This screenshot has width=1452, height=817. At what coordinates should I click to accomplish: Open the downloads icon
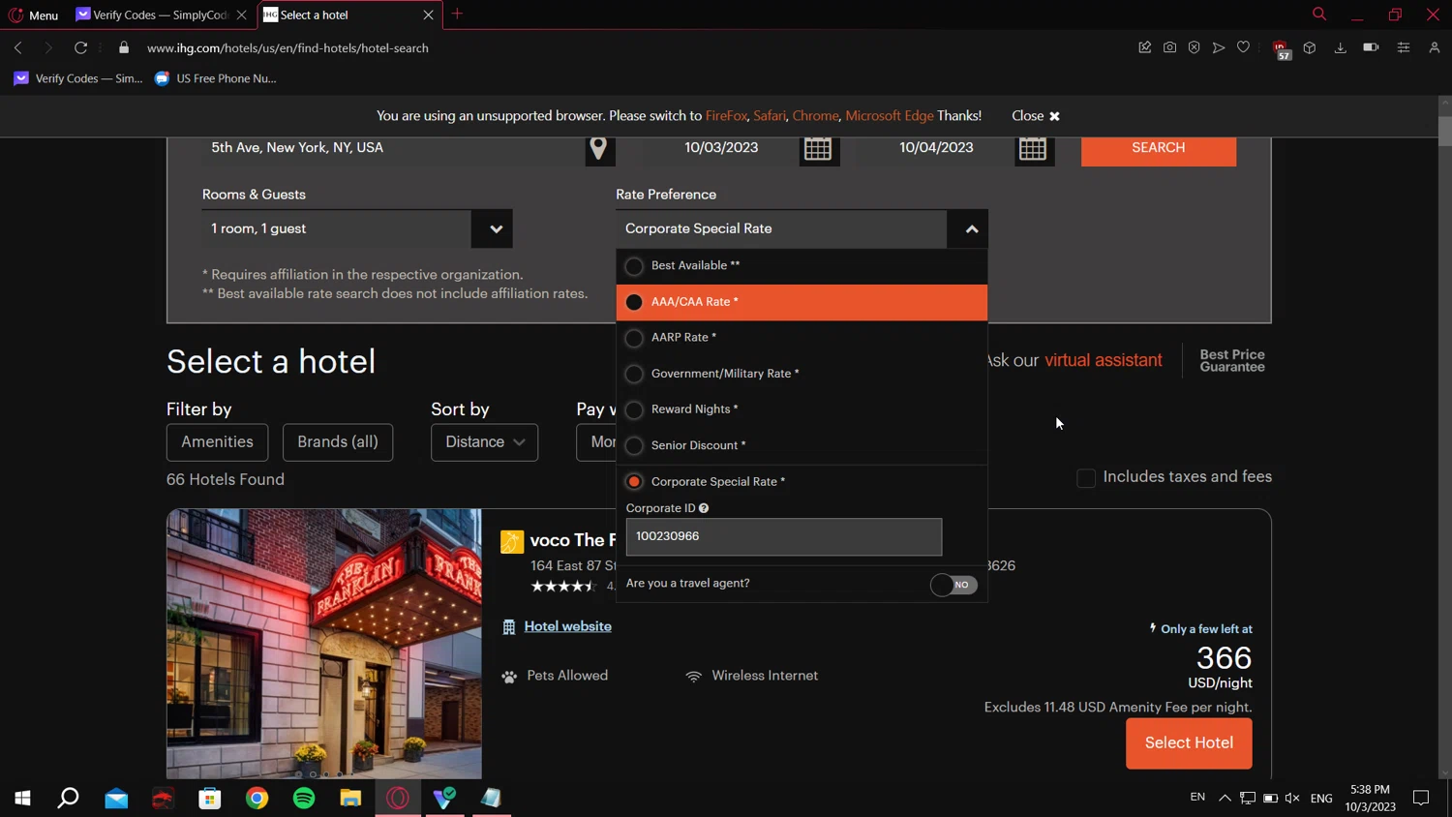pyautogui.click(x=1340, y=47)
